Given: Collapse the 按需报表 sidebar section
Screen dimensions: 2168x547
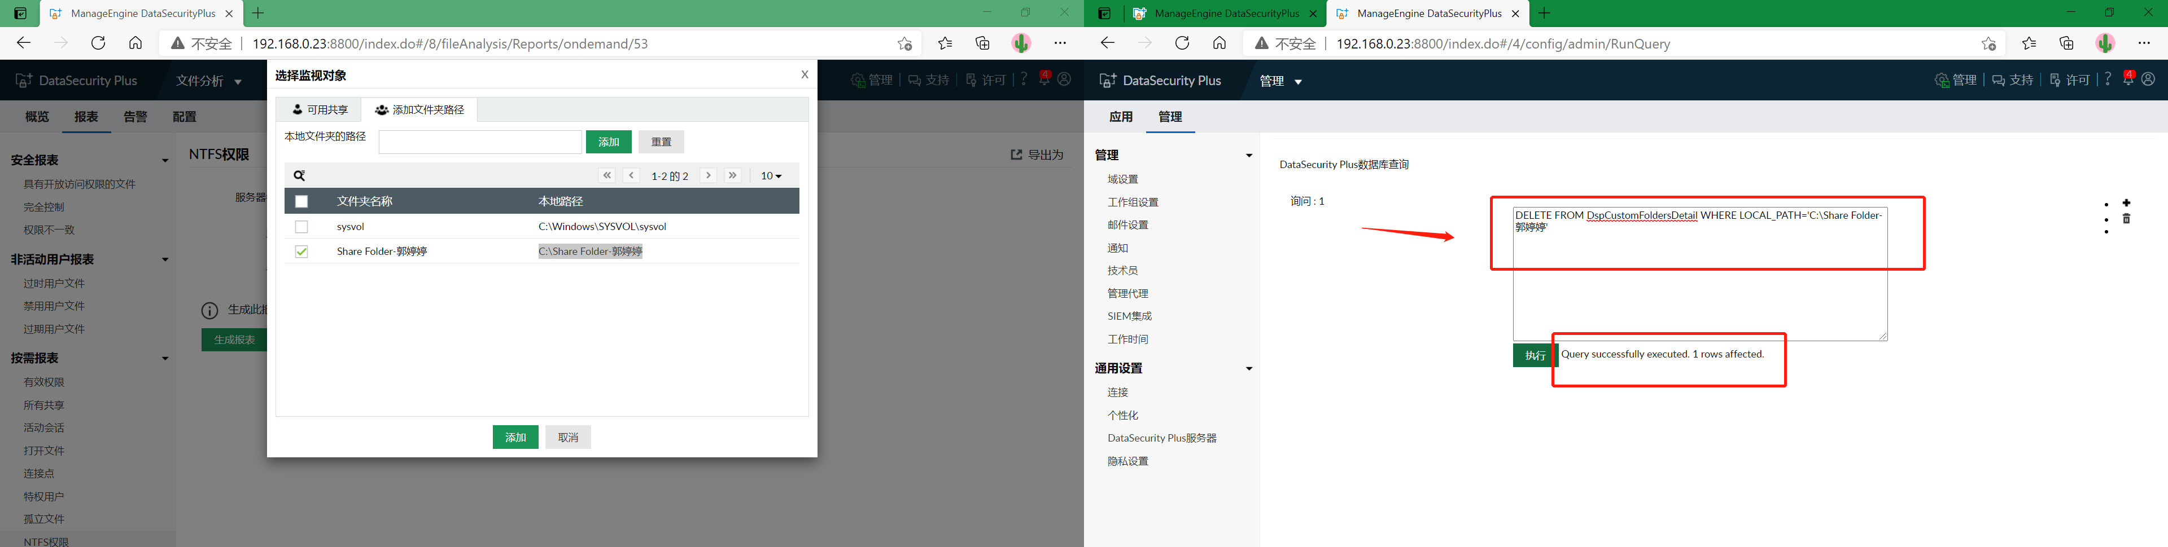Looking at the screenshot, I should coord(165,359).
